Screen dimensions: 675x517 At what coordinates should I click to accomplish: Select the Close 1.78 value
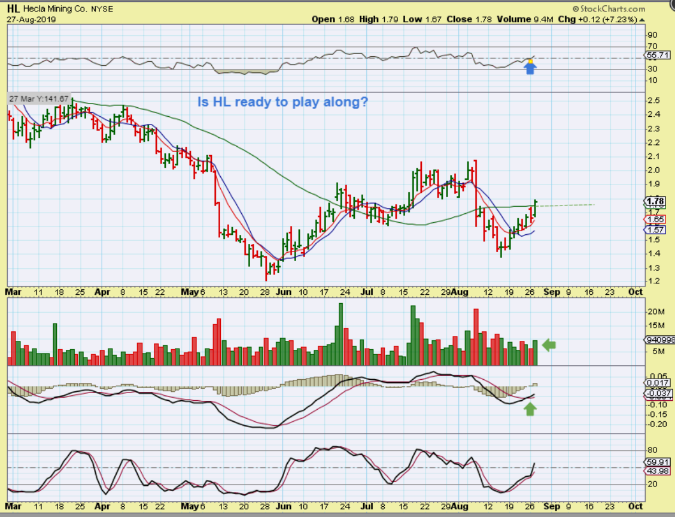[469, 19]
